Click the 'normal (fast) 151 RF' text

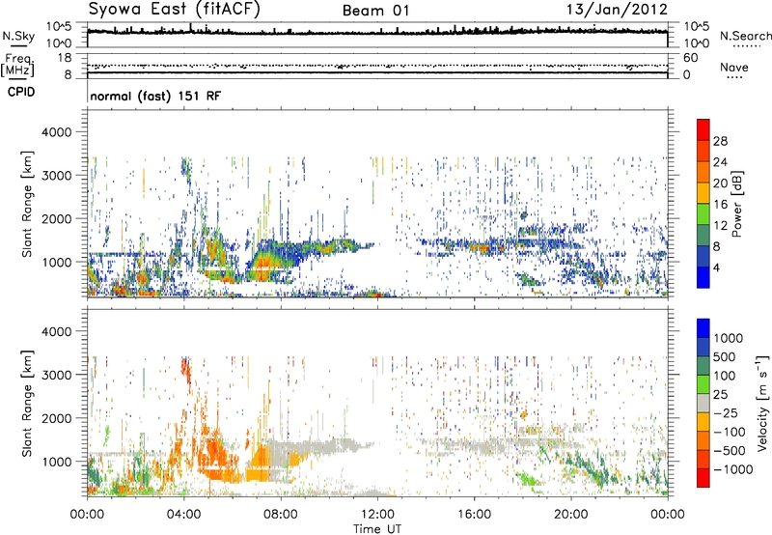tap(155, 96)
